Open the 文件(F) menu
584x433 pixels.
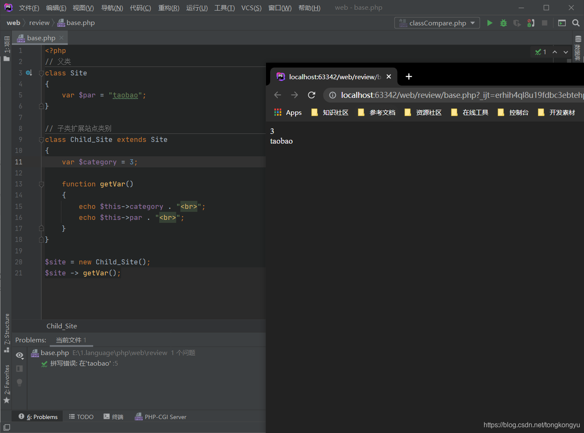[x=29, y=8]
